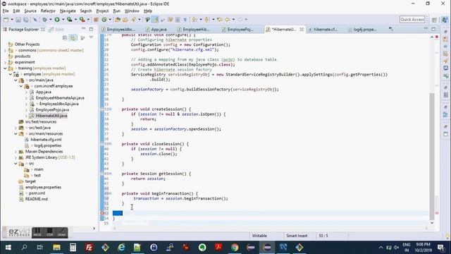451x254 pixels.
Task: Click the Quick Access search field
Action: tap(412, 20)
